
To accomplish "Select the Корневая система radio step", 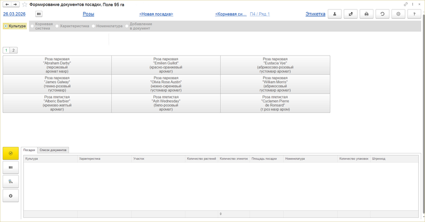I will (x=42, y=26).
